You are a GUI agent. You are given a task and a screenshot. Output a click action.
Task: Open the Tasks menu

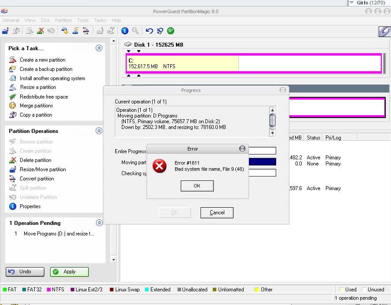pos(100,20)
